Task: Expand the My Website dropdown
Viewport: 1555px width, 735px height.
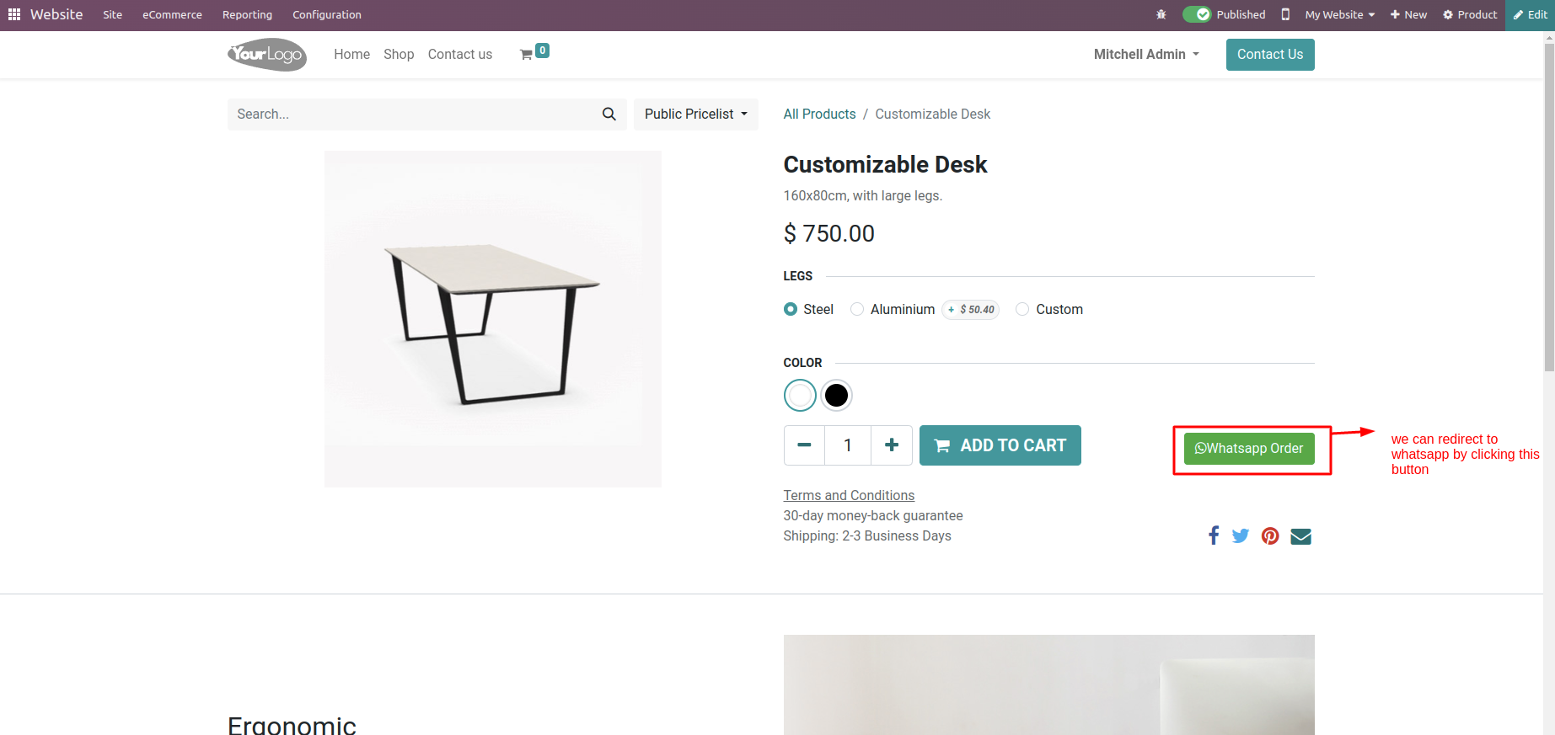Action: (x=1339, y=14)
